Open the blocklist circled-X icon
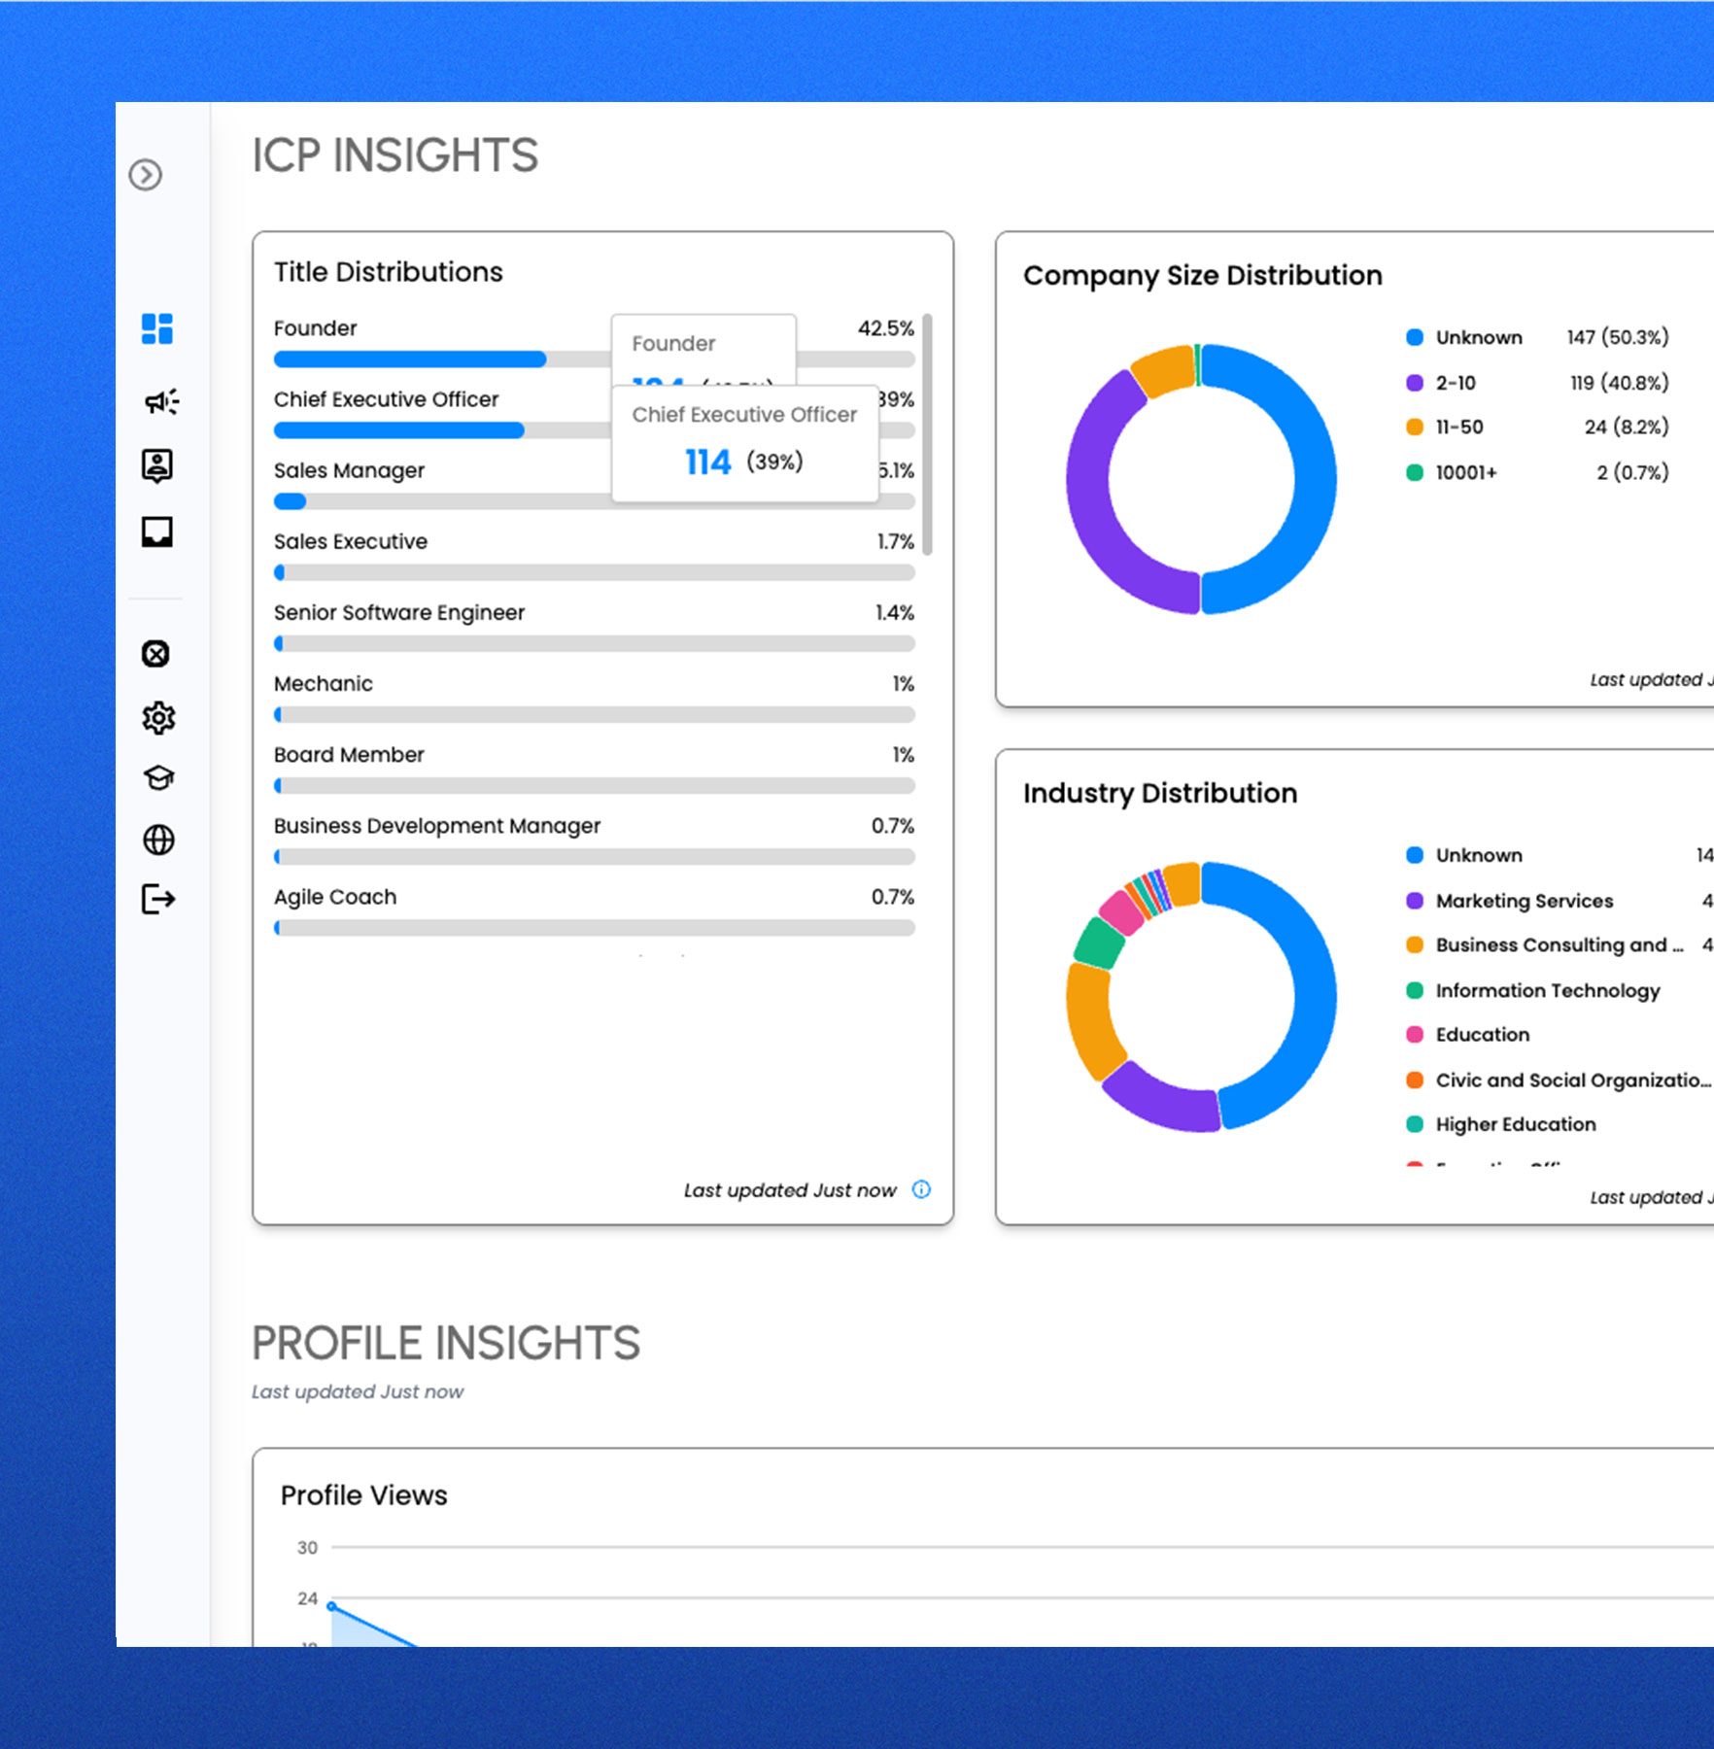1714x1749 pixels. click(x=155, y=654)
